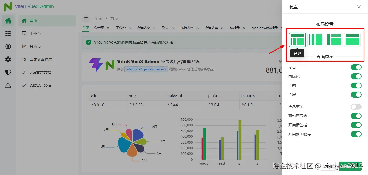Select the second layout thumbnail with two sidebars

316,40
